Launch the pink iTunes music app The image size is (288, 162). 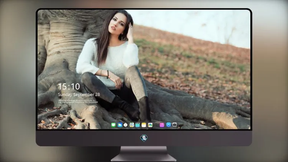pyautogui.click(x=162, y=125)
